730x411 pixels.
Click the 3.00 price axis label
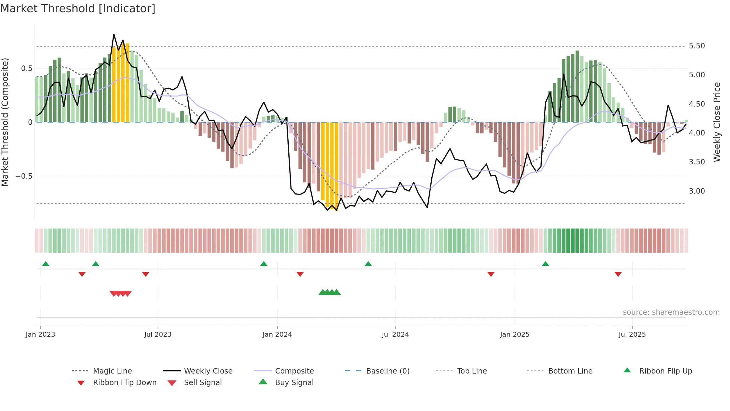pyautogui.click(x=697, y=191)
